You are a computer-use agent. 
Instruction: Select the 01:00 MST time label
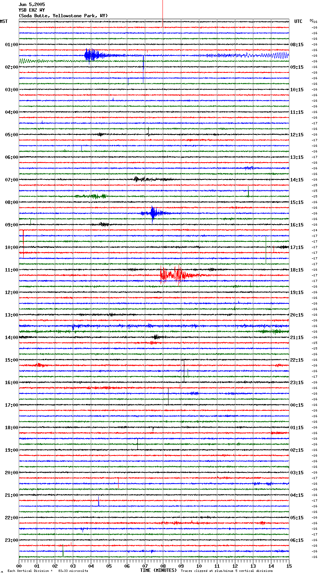(x=12, y=45)
